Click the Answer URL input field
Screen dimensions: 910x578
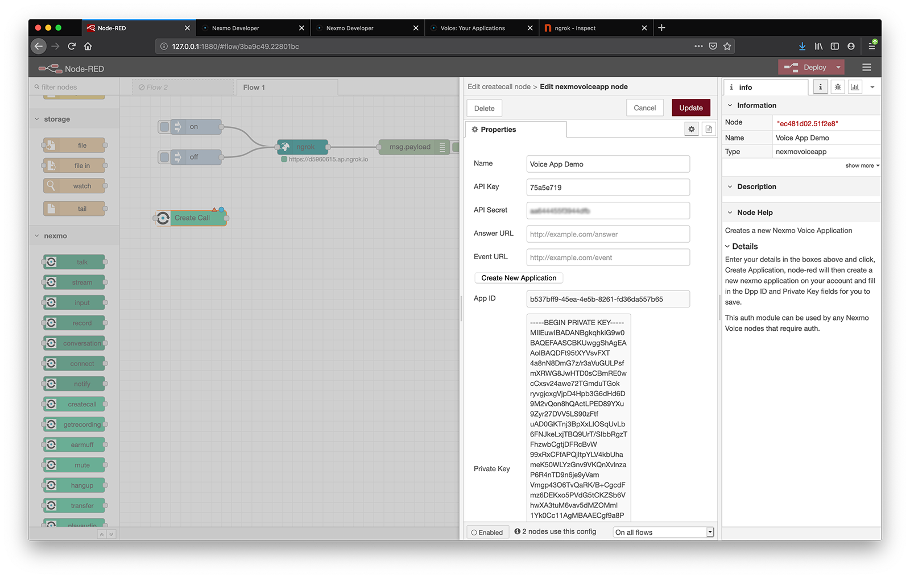[608, 234]
